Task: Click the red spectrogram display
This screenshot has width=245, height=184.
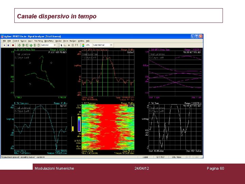Action: pyautogui.click(x=108, y=127)
